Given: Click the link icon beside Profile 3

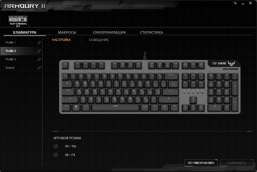Looking at the screenshot, I should tap(39, 59).
